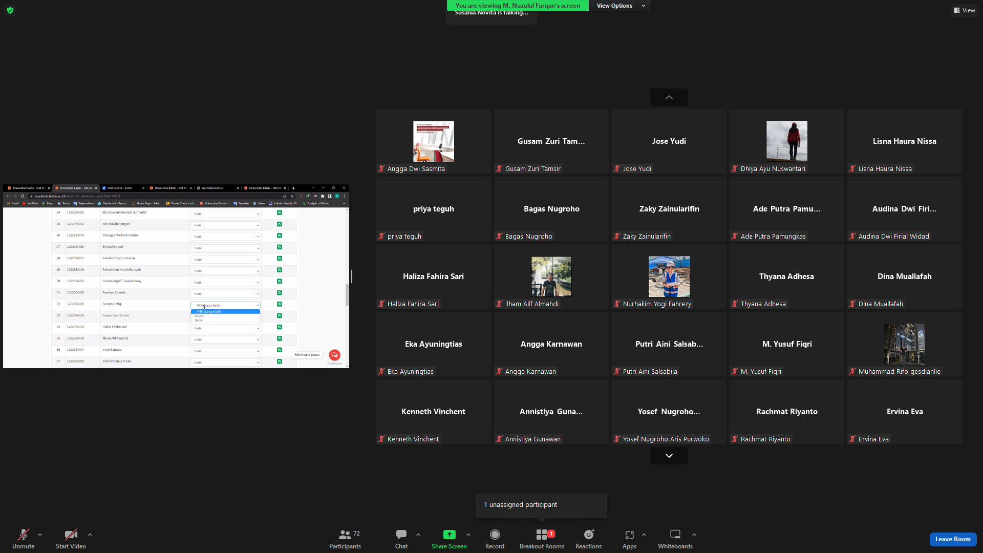Open the Chat panel
Image resolution: width=983 pixels, height=553 pixels.
pyautogui.click(x=401, y=539)
